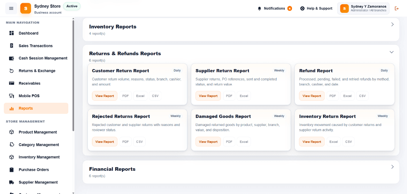The image size is (407, 194).
Task: Click the Product Management box icon
Action: coord(11,132)
